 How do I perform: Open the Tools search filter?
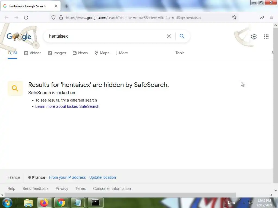[180, 53]
